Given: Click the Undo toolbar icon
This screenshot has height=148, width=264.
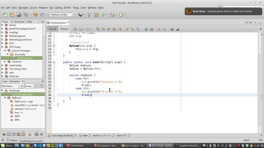Looking at the screenshot, I should click(x=35, y=15).
